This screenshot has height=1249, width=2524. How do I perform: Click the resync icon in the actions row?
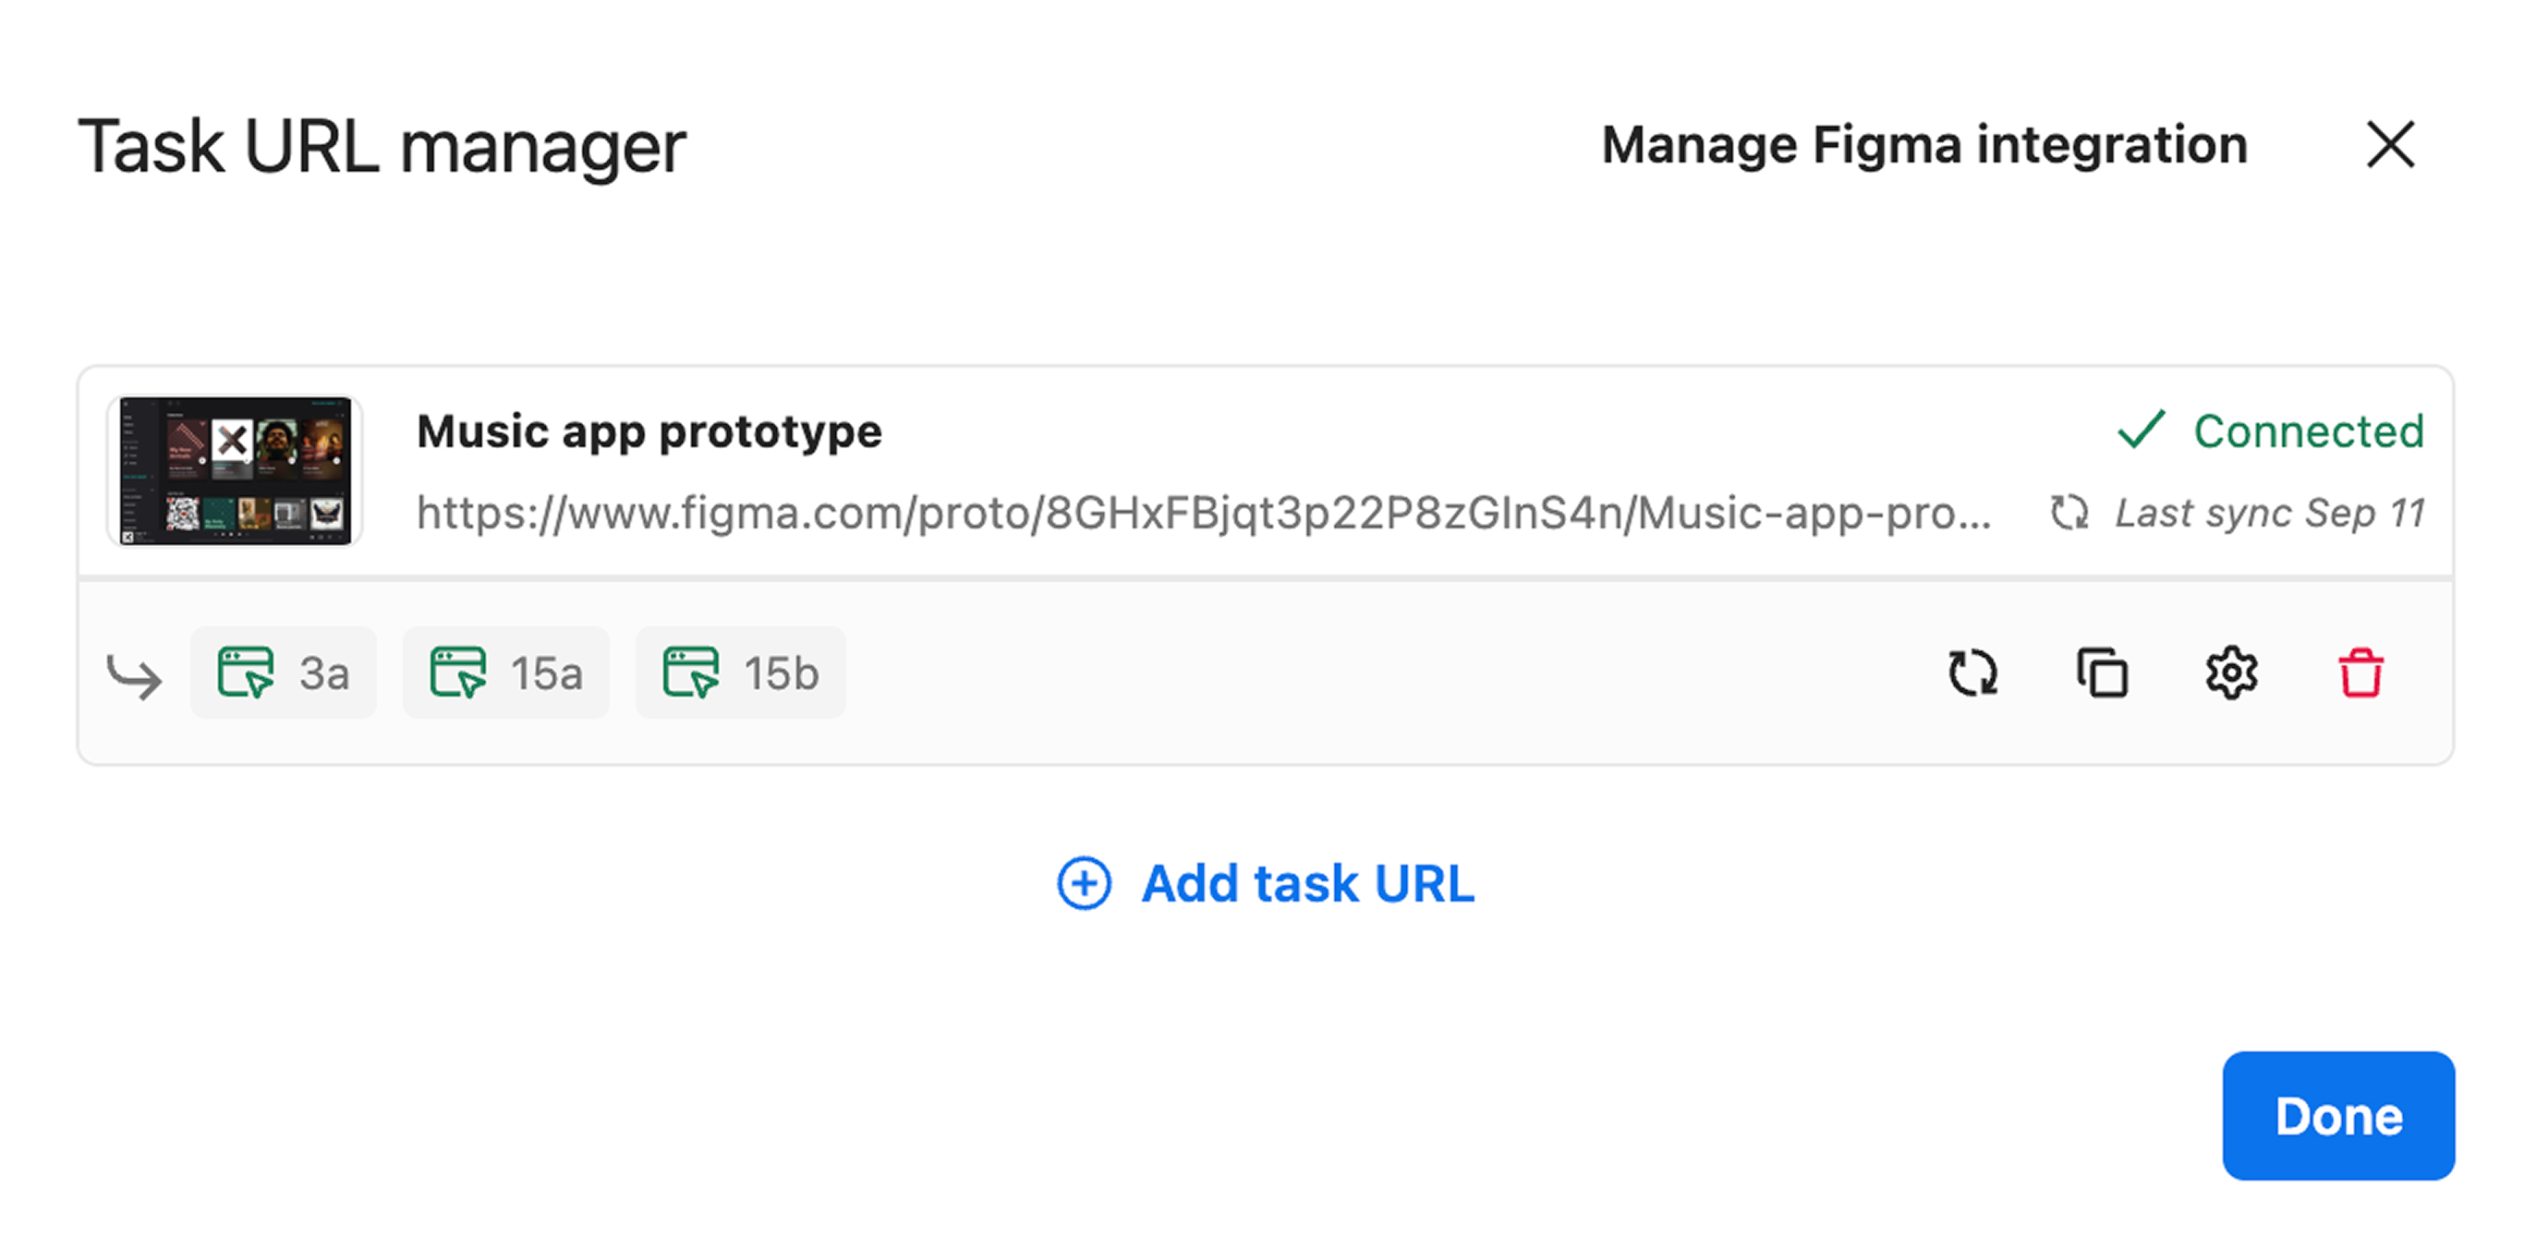[x=1972, y=673]
